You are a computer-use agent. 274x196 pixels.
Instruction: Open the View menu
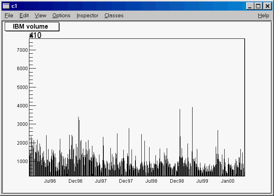(40, 15)
